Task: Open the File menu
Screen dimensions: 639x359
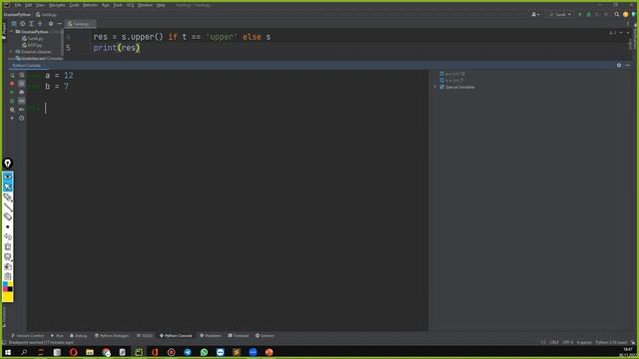Action: coord(18,5)
